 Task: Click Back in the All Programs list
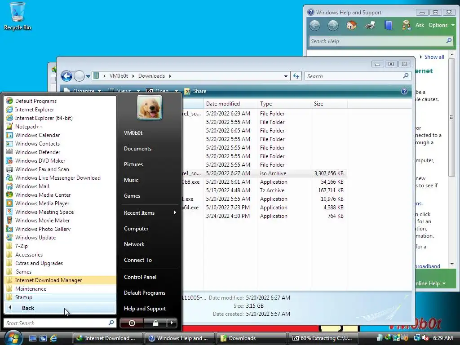pos(60,308)
